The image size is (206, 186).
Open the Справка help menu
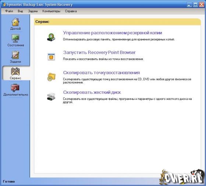tap(71, 11)
